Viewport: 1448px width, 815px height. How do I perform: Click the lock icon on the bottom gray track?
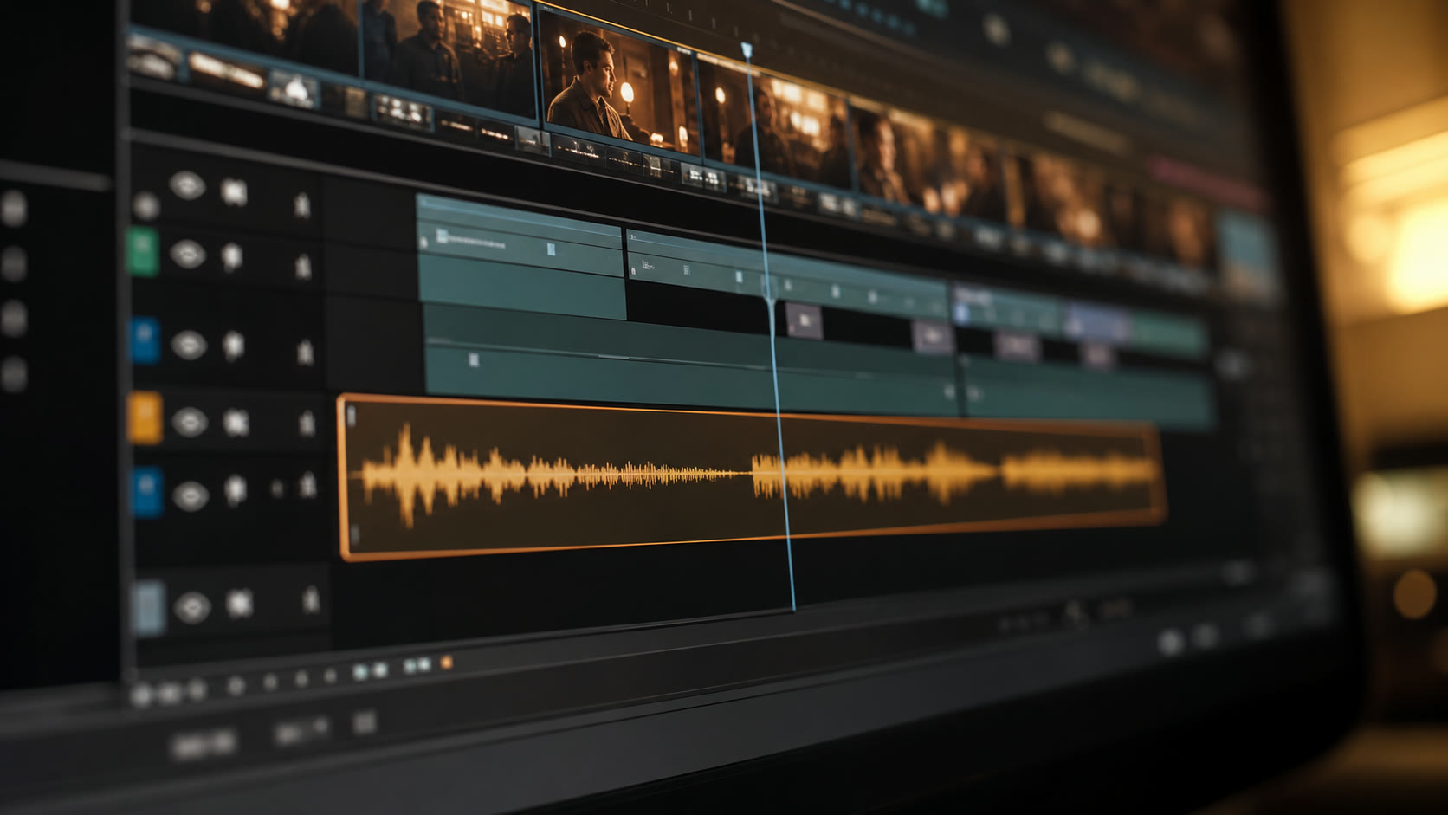311,599
